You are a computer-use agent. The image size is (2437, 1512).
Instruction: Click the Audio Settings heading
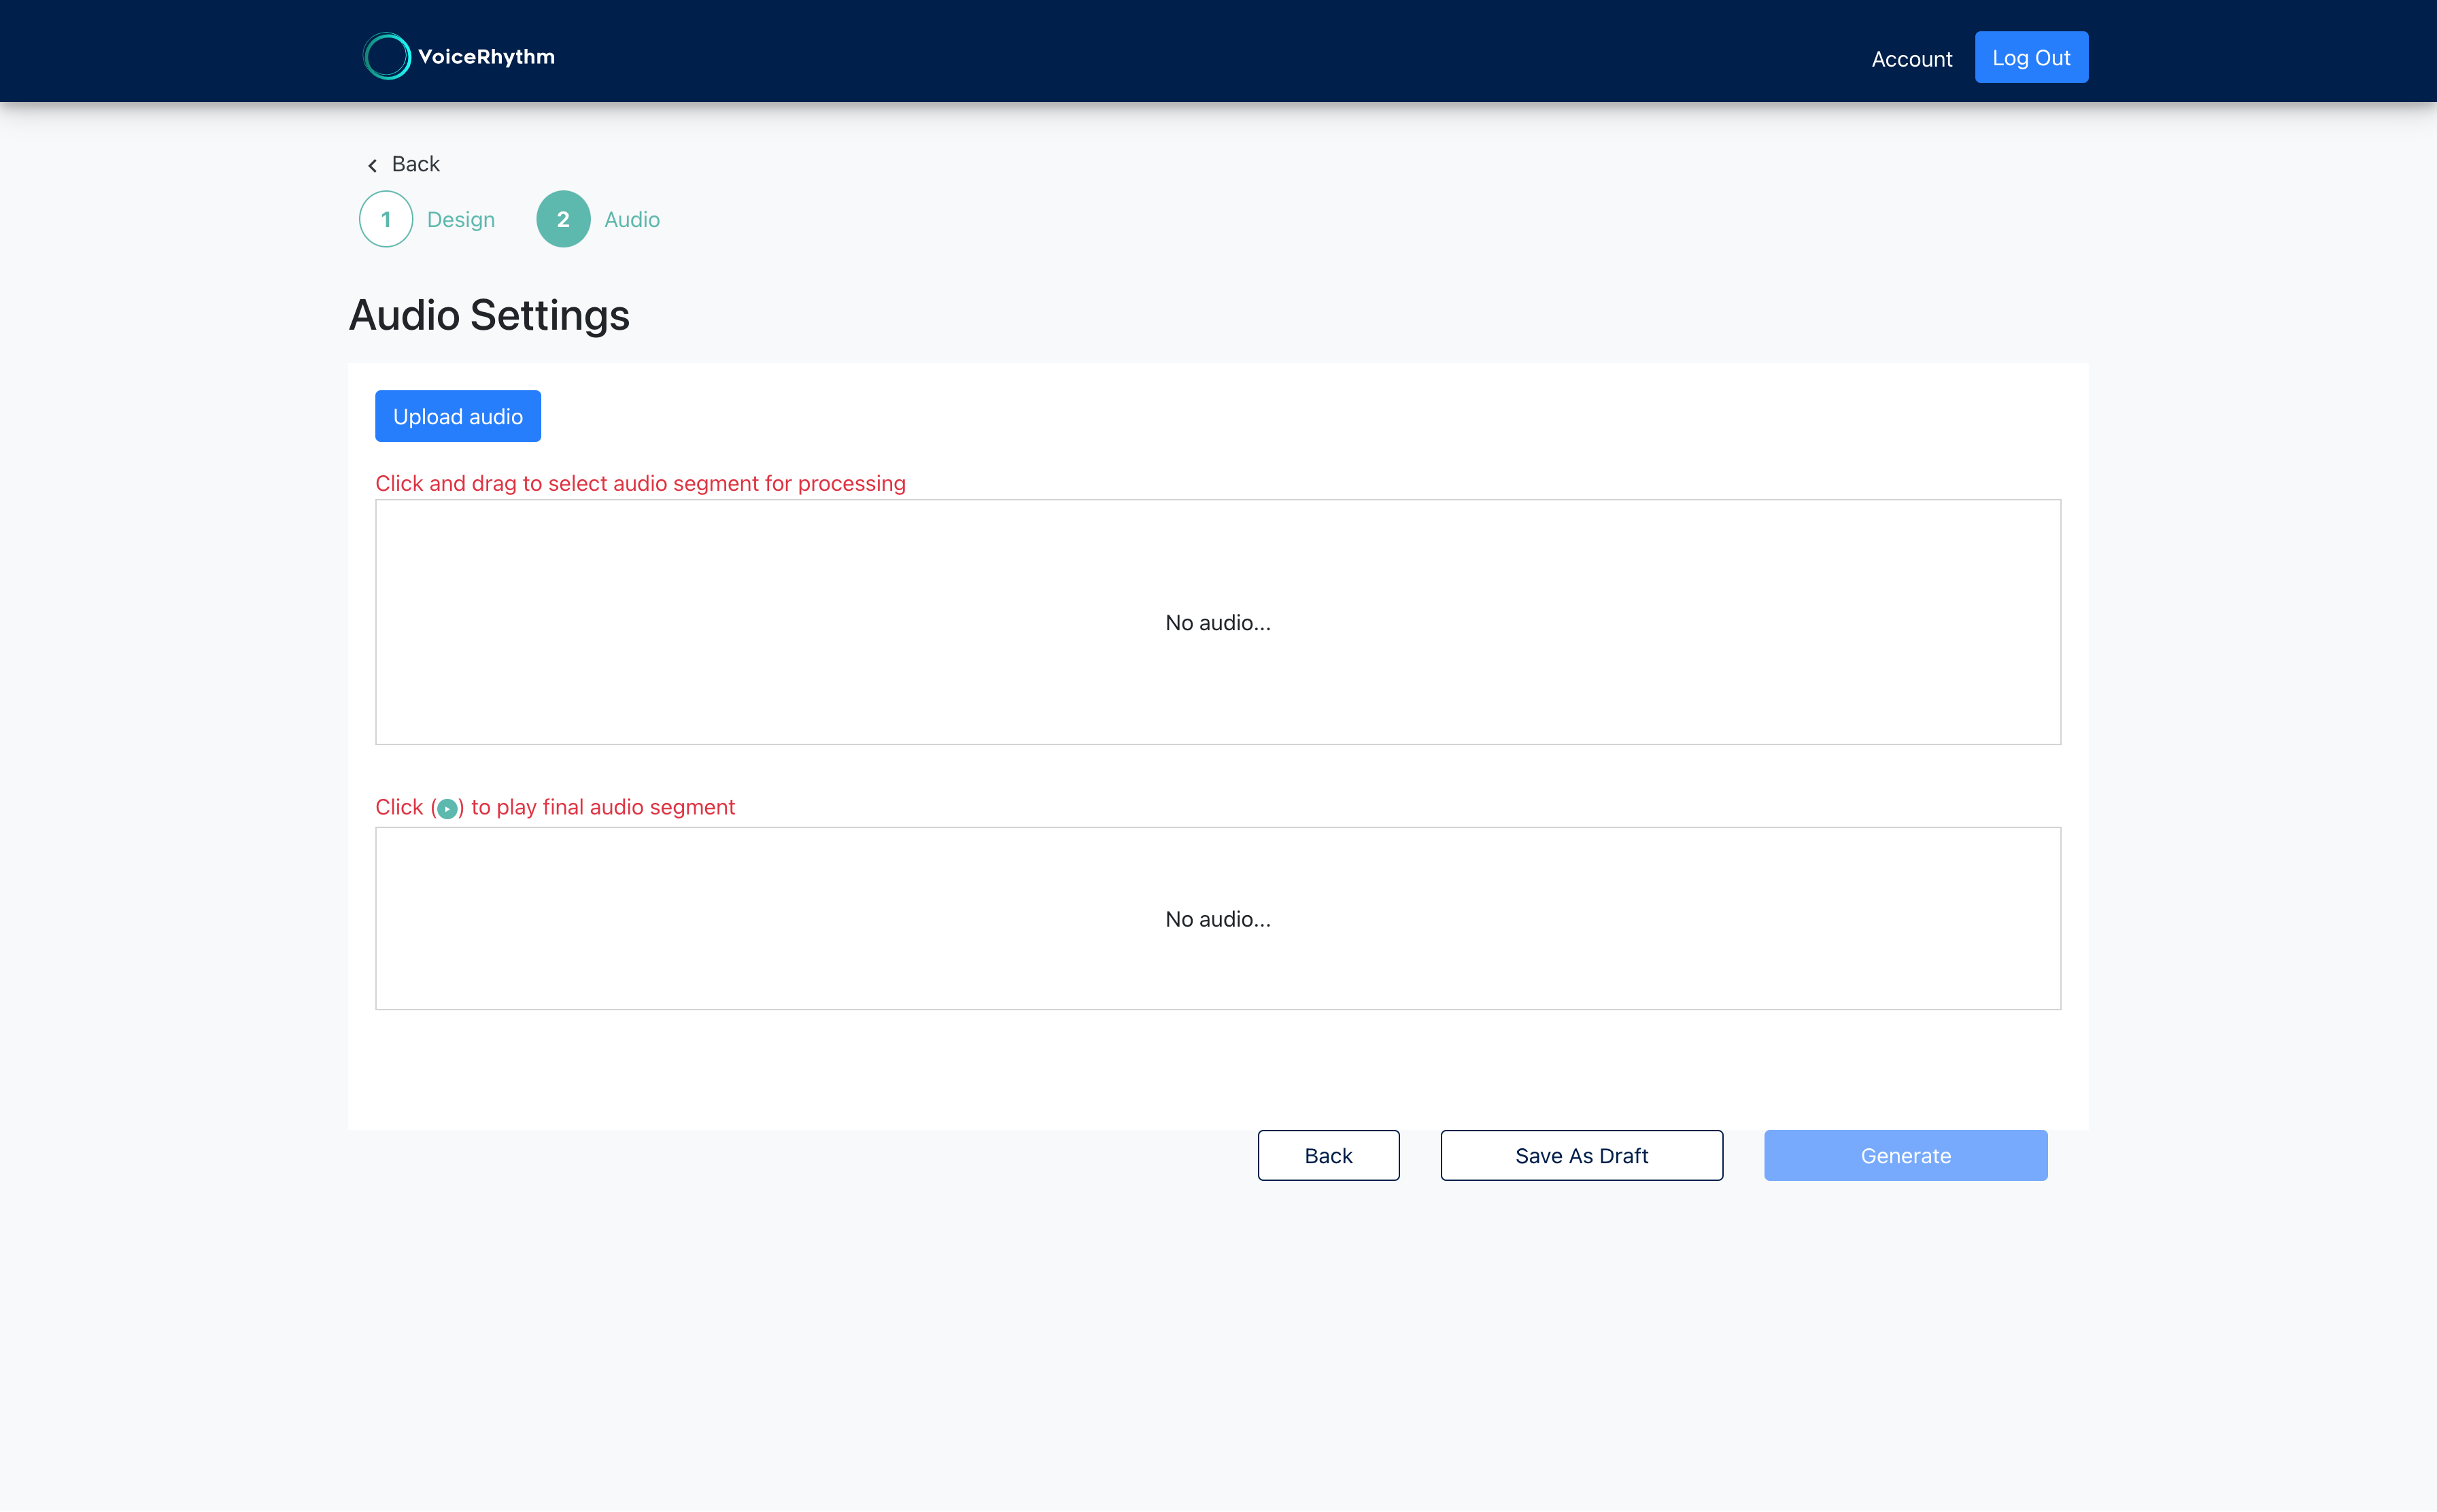[489, 316]
